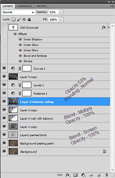This screenshot has height=178, width=115.
Task: Lock transparent pixels icon
Action: point(14,19)
